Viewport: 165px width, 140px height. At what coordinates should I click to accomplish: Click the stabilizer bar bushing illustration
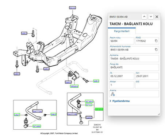pos(70,74)
